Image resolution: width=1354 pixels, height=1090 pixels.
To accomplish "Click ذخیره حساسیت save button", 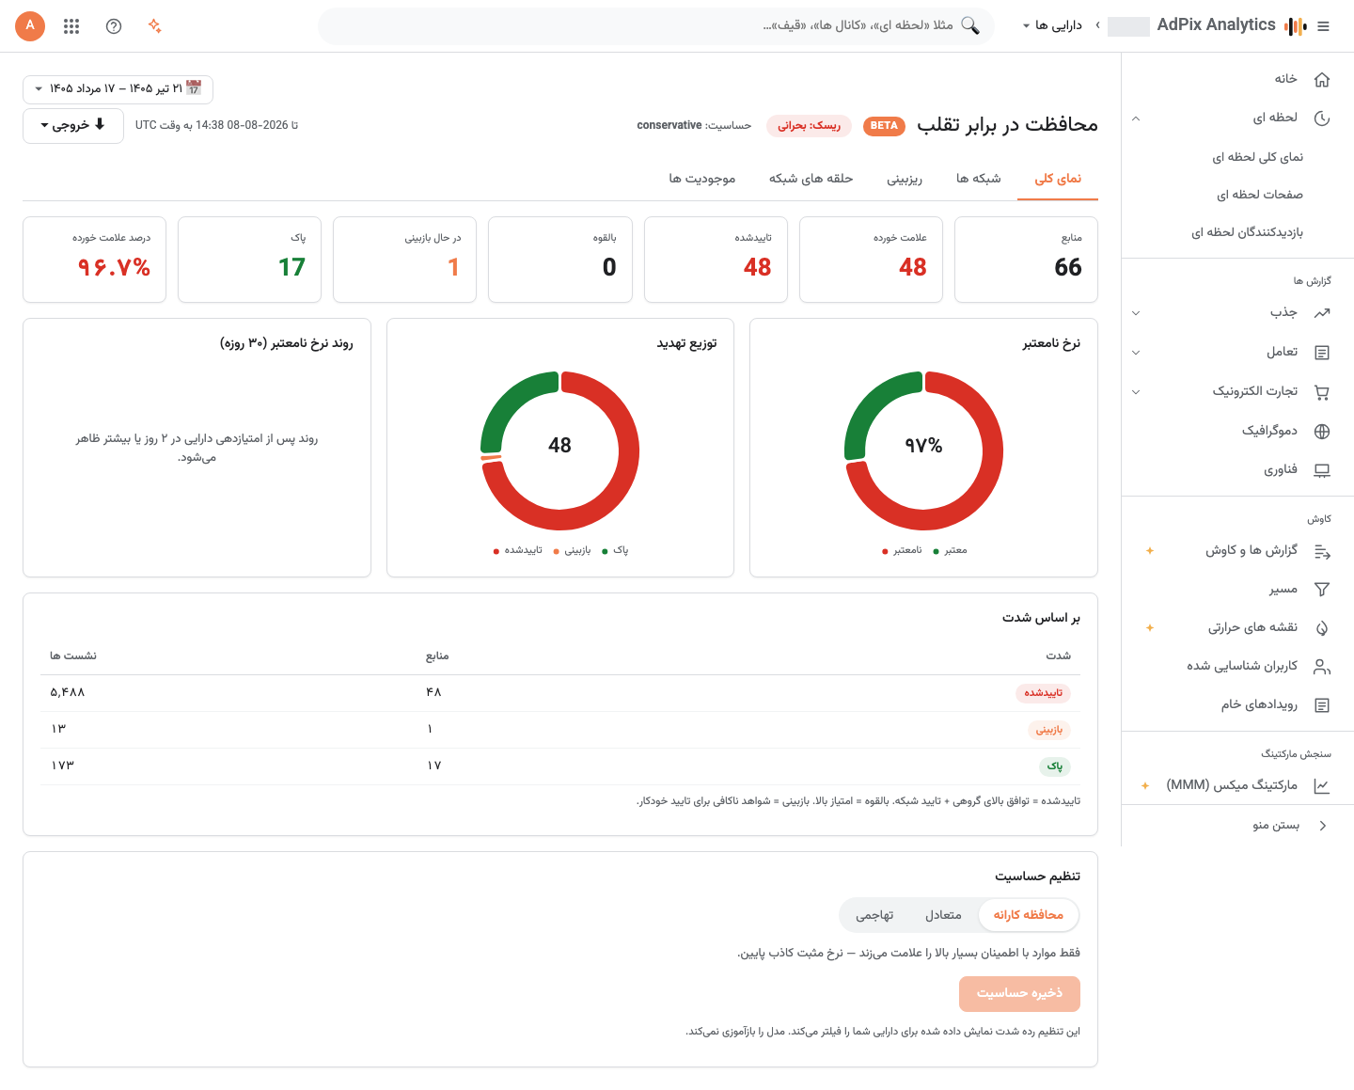I will [x=1019, y=993].
